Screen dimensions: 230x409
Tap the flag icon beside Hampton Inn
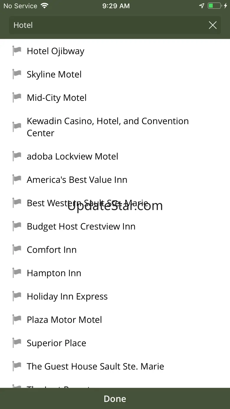pos(17,273)
